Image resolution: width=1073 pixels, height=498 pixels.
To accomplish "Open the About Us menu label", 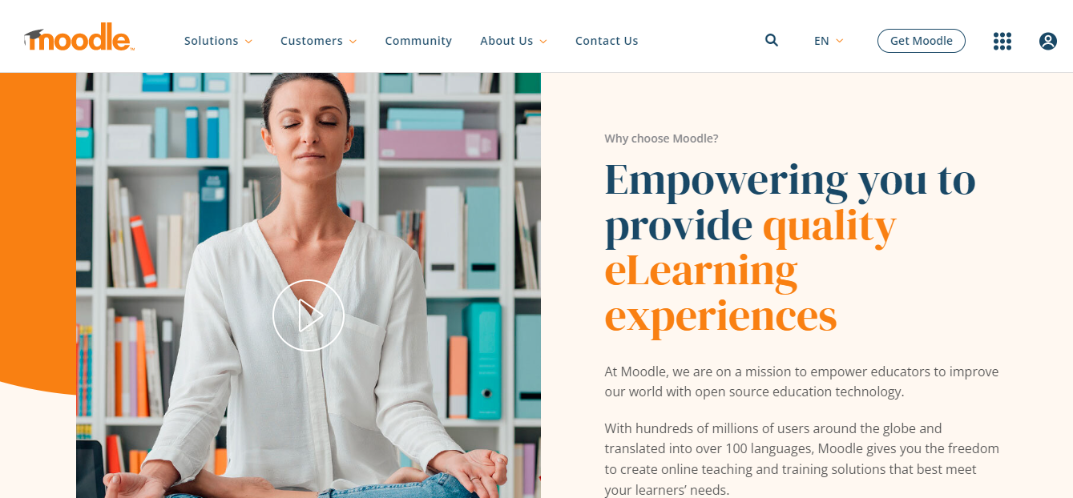I will click(506, 41).
